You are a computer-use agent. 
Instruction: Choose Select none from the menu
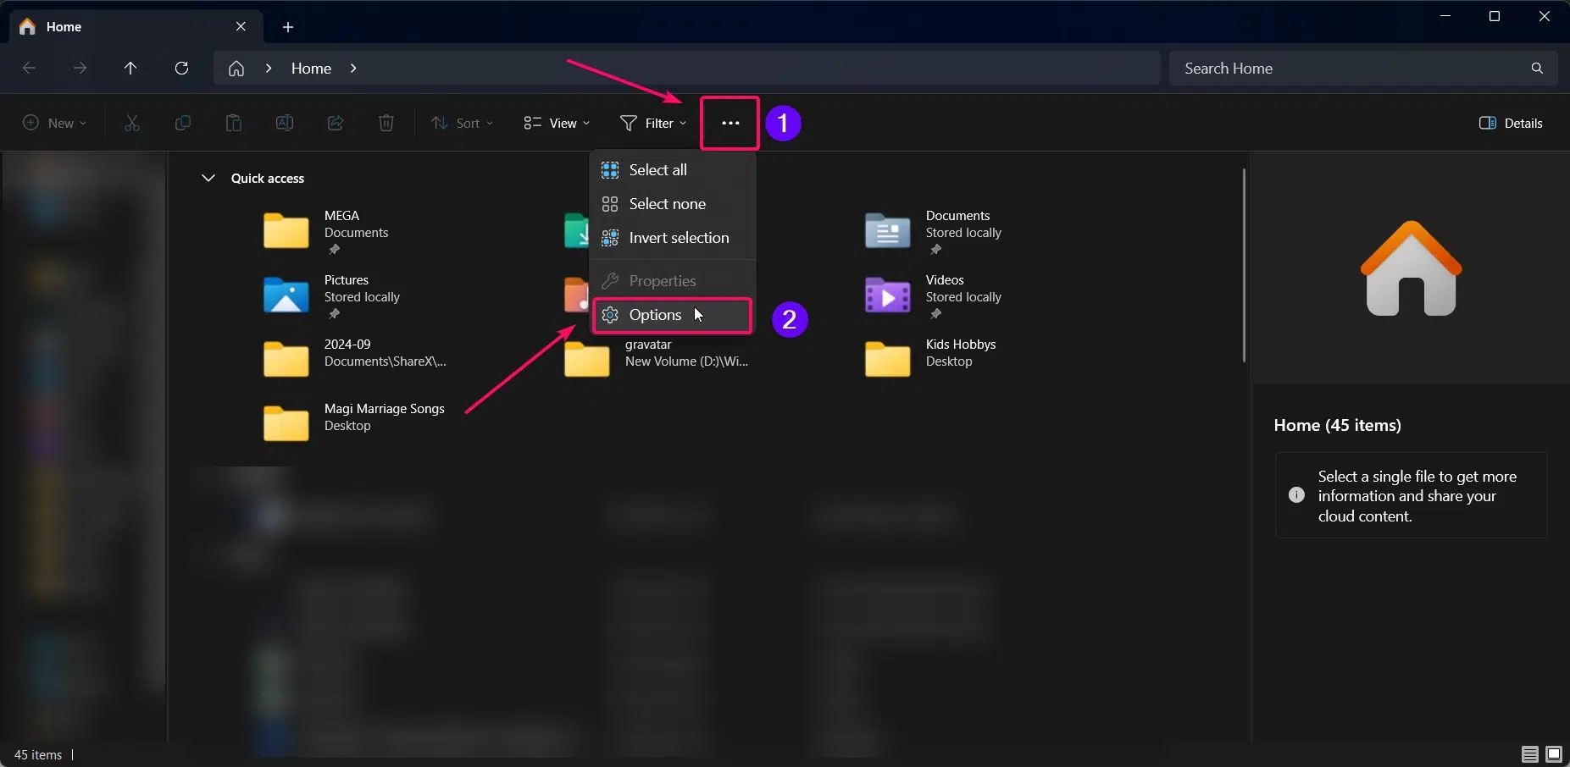673,203
